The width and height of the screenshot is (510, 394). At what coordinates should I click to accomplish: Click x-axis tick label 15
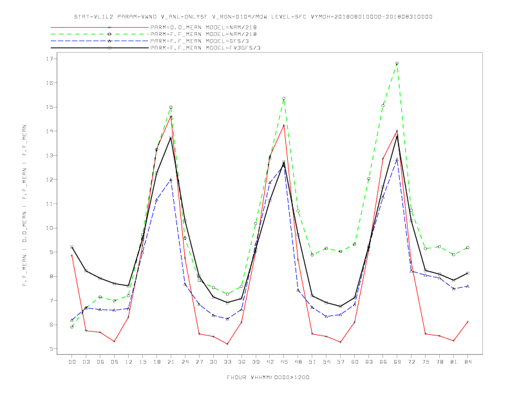click(x=142, y=362)
